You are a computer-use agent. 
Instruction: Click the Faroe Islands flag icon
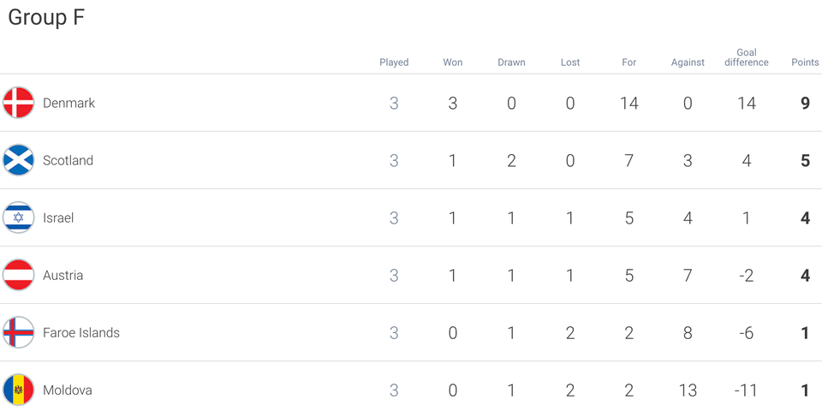pos(18,332)
